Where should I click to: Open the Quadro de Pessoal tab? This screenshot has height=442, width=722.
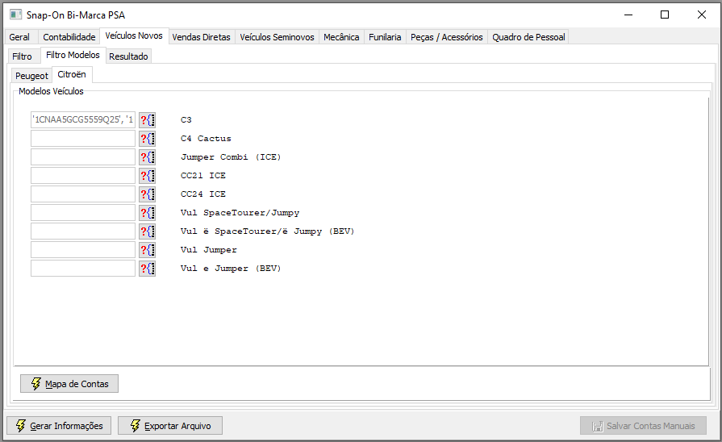click(x=528, y=37)
